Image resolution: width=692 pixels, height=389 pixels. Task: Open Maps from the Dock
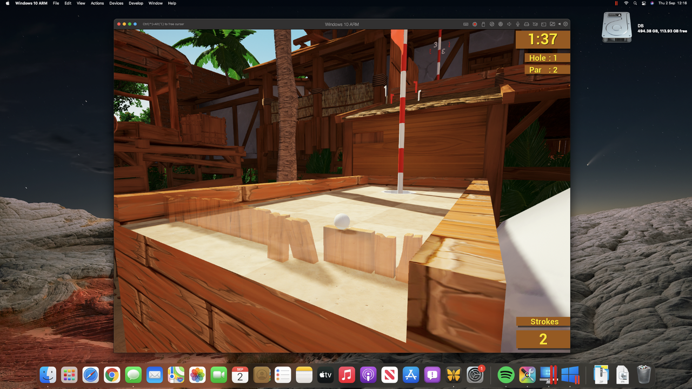pyautogui.click(x=176, y=374)
